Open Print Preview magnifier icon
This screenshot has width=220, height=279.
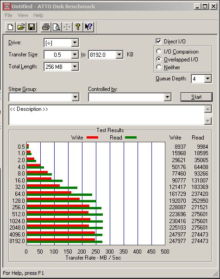pyautogui.click(x=57, y=27)
